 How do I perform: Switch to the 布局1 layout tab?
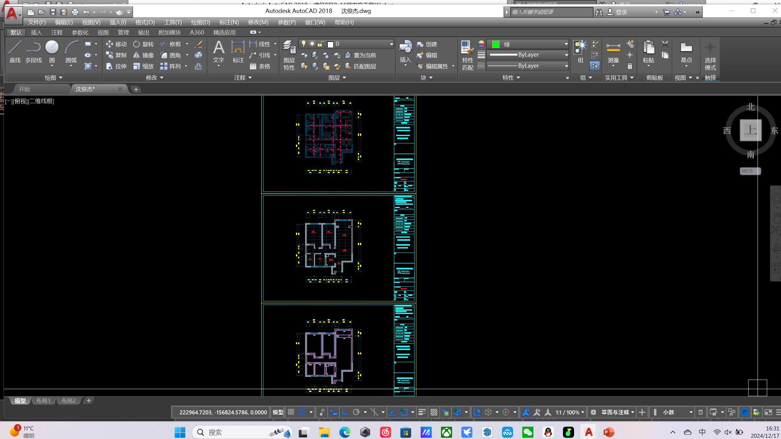pos(43,400)
